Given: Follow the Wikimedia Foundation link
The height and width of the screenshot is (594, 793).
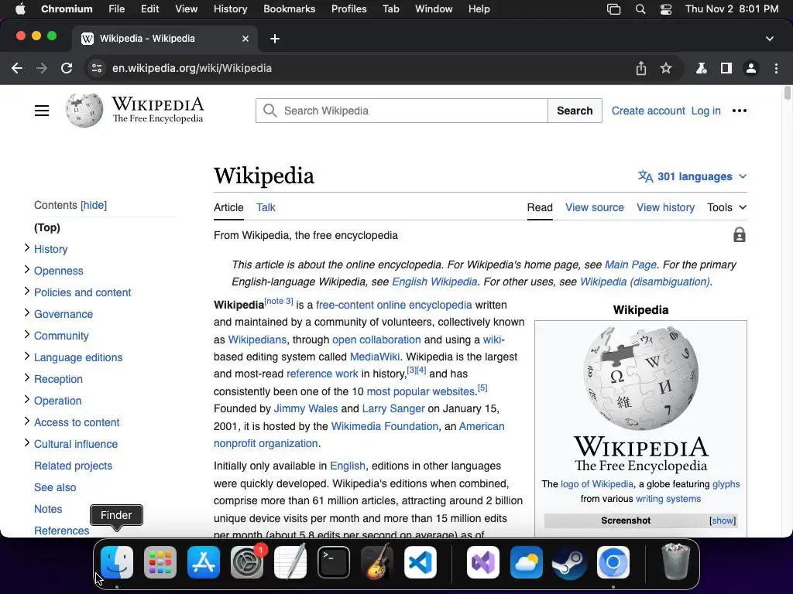Looking at the screenshot, I should point(384,426).
